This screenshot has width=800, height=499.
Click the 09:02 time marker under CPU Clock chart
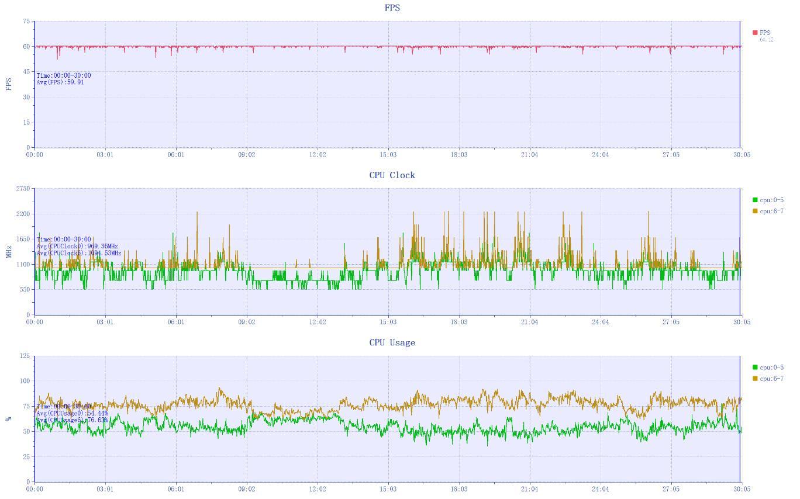point(246,322)
